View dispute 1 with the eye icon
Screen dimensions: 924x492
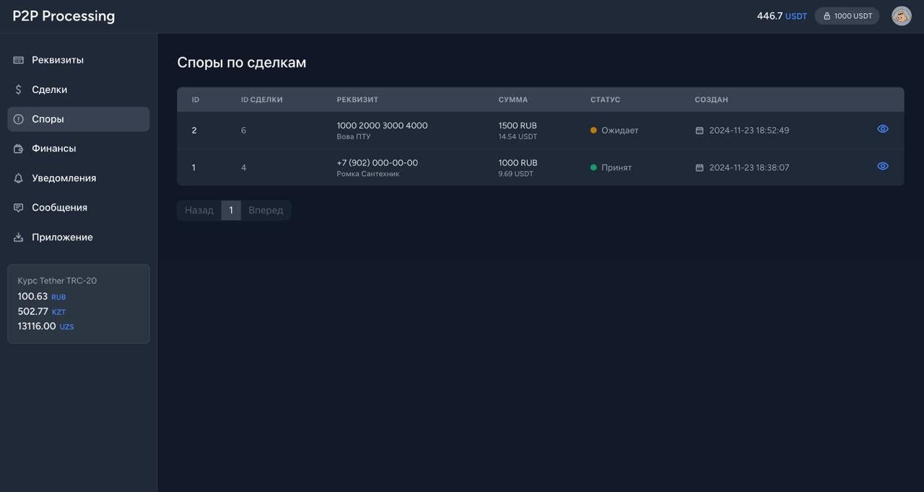coord(883,166)
